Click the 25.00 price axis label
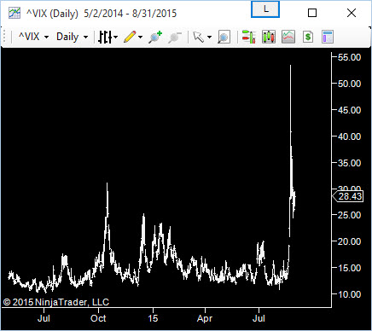372x331 pixels. point(349,215)
